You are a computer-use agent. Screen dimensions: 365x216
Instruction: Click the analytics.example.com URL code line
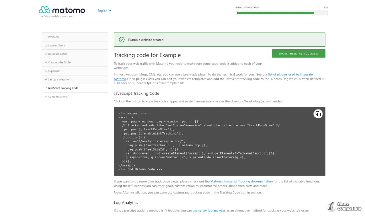(x=155, y=141)
